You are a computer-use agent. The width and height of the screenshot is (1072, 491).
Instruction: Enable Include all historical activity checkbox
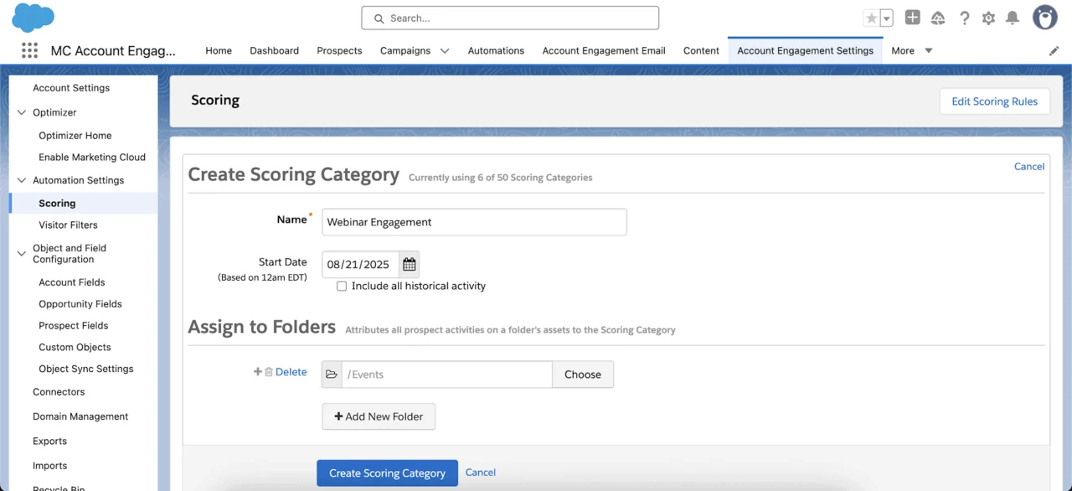click(342, 286)
